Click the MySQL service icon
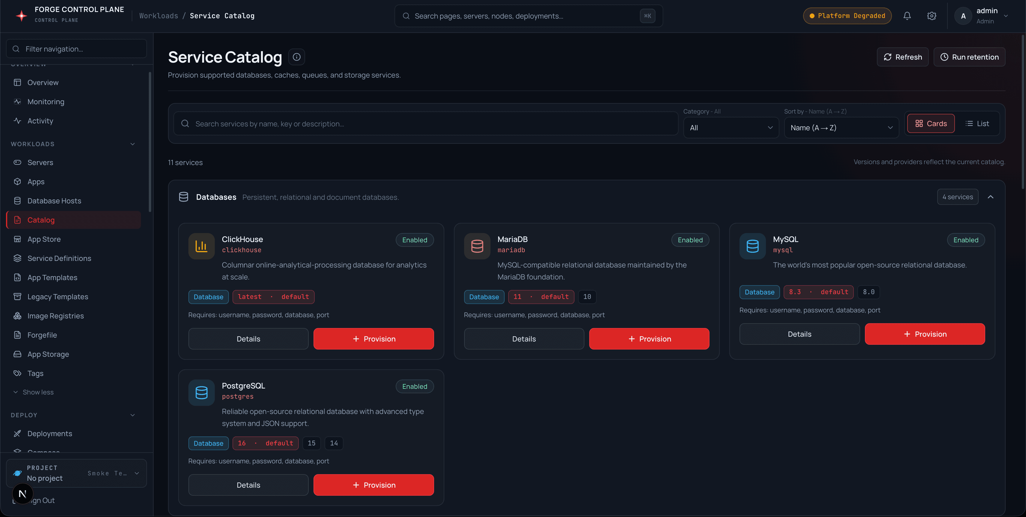 pyautogui.click(x=752, y=246)
